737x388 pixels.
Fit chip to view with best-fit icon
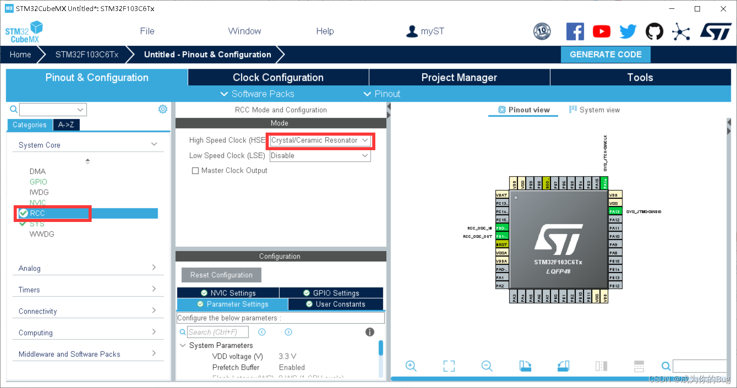[449, 366]
